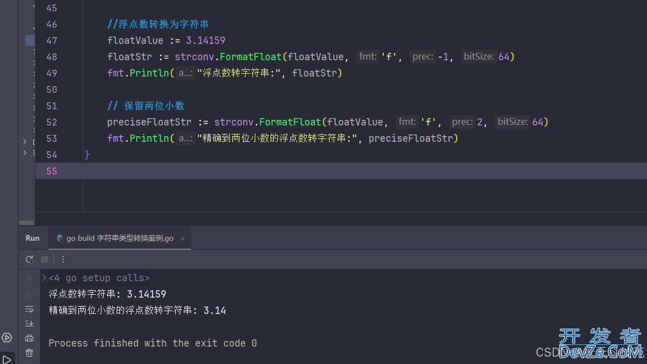Expand the upper collapsed project tree node
The image size is (647, 364).
[x=25, y=142]
